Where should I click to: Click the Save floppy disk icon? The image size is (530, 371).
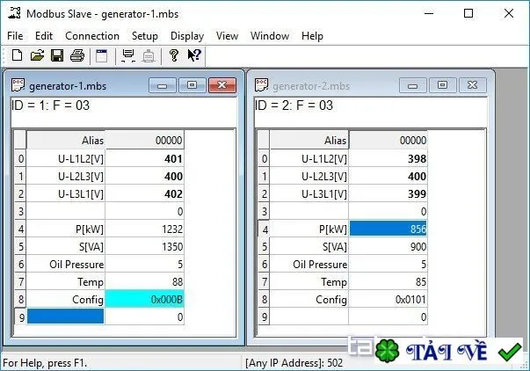pos(57,55)
